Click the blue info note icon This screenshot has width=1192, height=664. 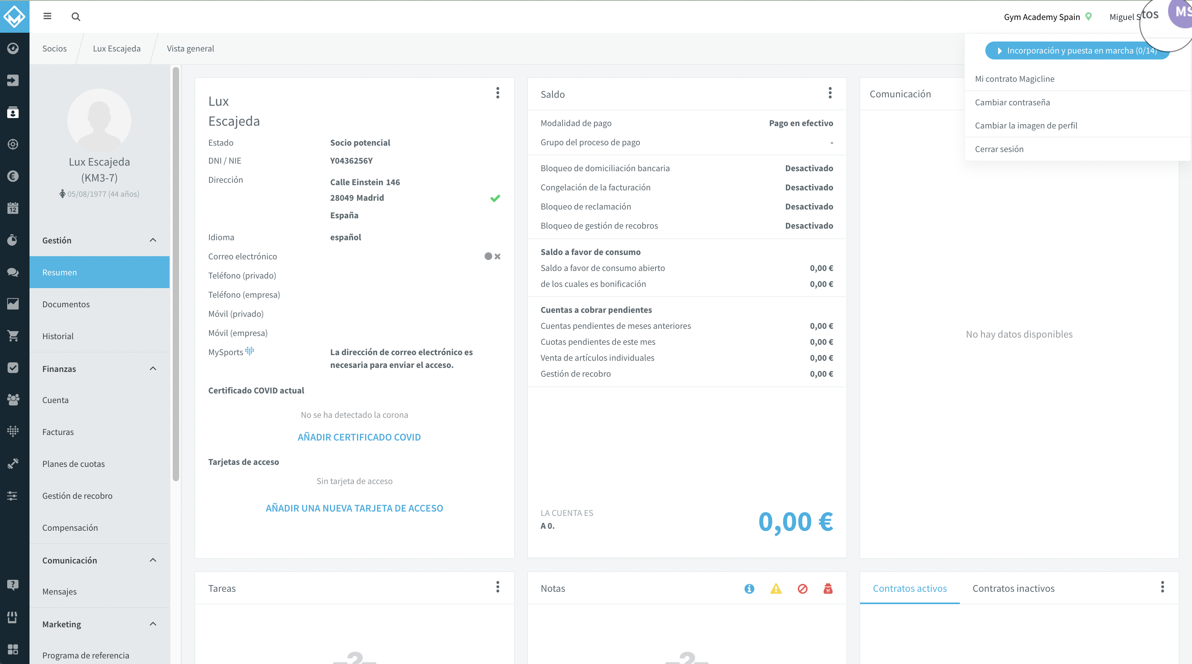click(749, 589)
